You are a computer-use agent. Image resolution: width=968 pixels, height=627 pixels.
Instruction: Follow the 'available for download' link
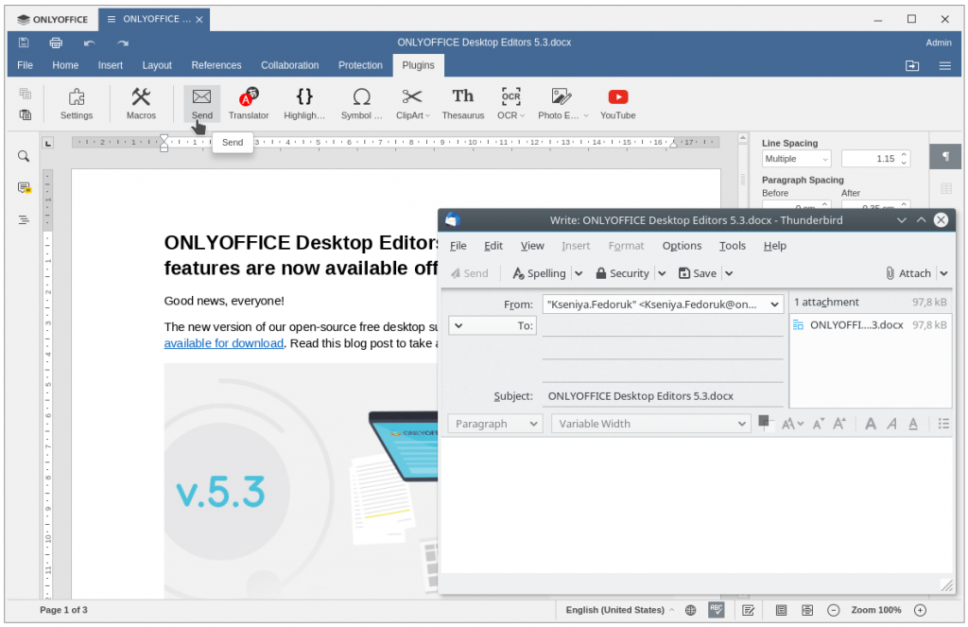click(223, 343)
